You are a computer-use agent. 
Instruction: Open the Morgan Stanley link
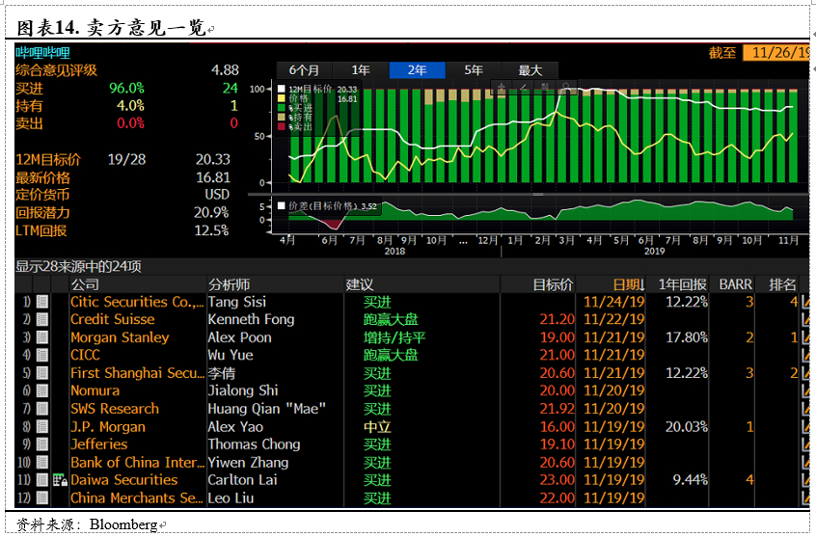pos(120,337)
